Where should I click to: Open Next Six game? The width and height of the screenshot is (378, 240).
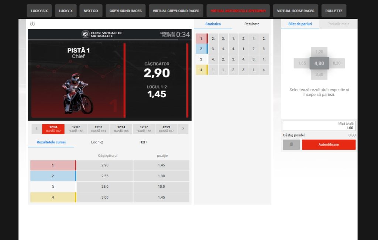coord(91,11)
